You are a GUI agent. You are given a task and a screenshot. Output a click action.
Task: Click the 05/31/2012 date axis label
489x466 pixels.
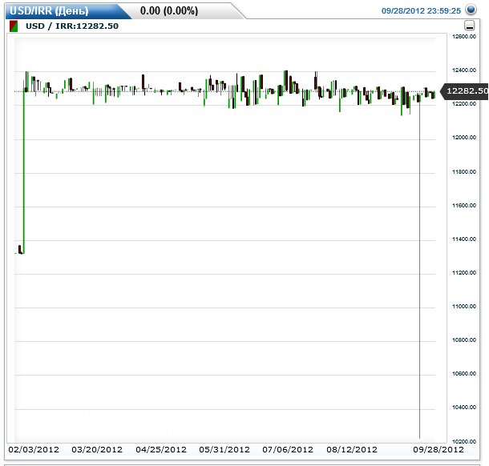click(x=224, y=449)
